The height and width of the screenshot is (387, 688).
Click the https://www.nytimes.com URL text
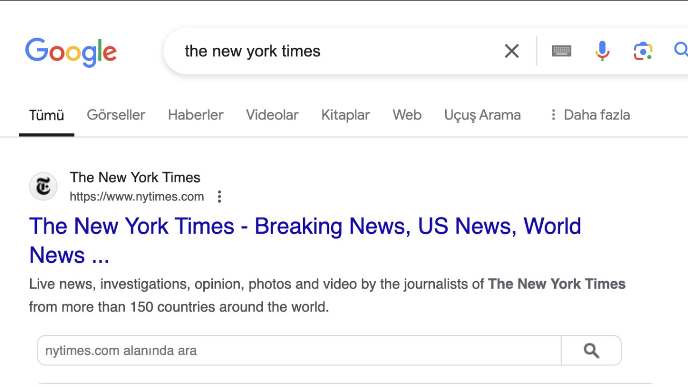[x=137, y=197]
